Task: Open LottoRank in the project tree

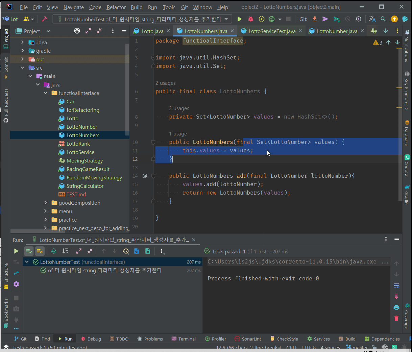Action: (78, 144)
